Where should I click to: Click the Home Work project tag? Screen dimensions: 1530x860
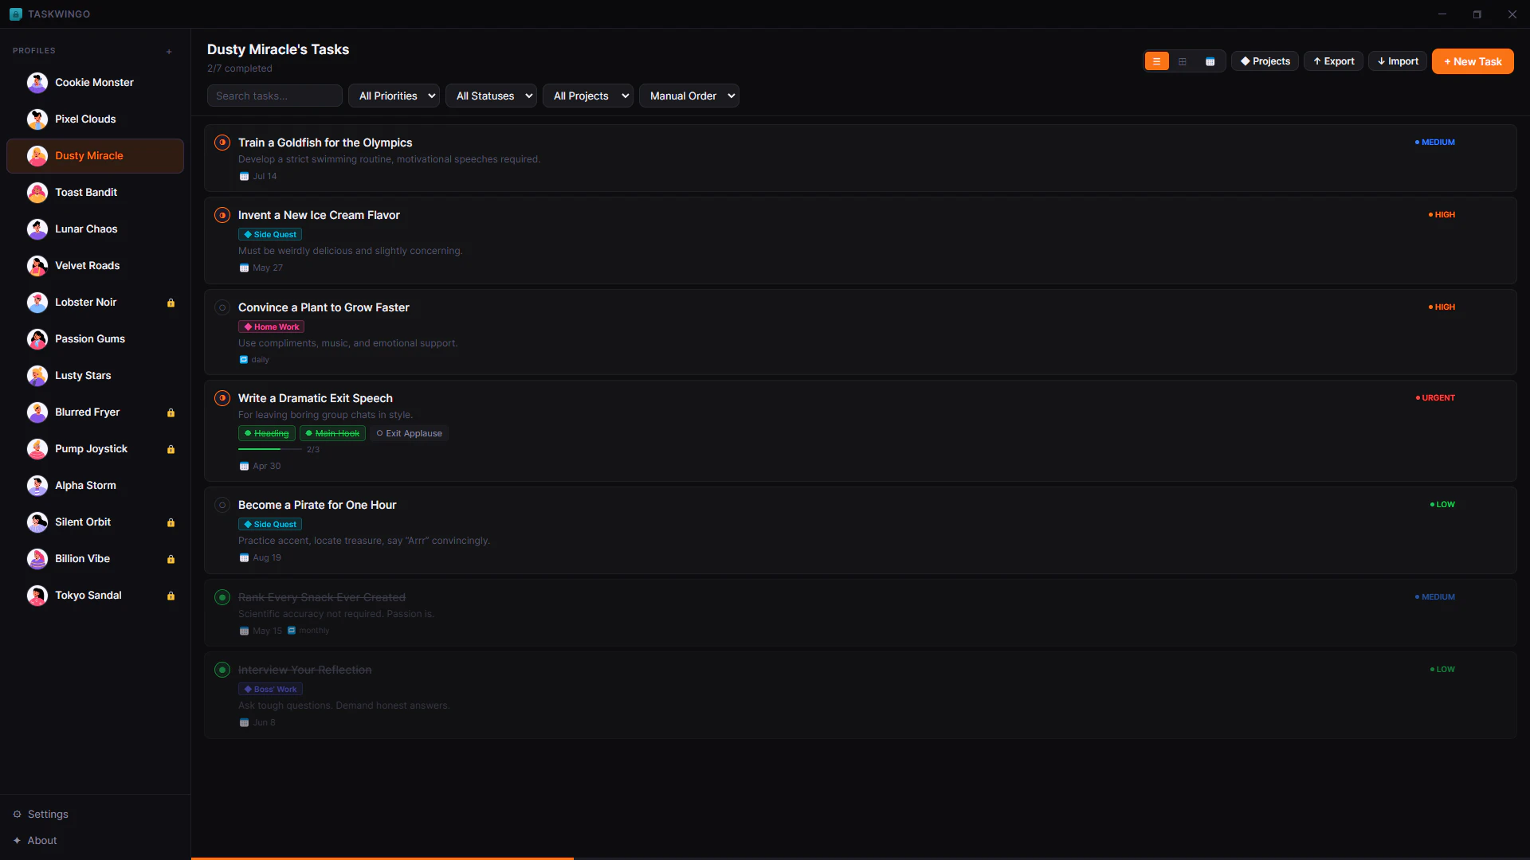tap(272, 327)
